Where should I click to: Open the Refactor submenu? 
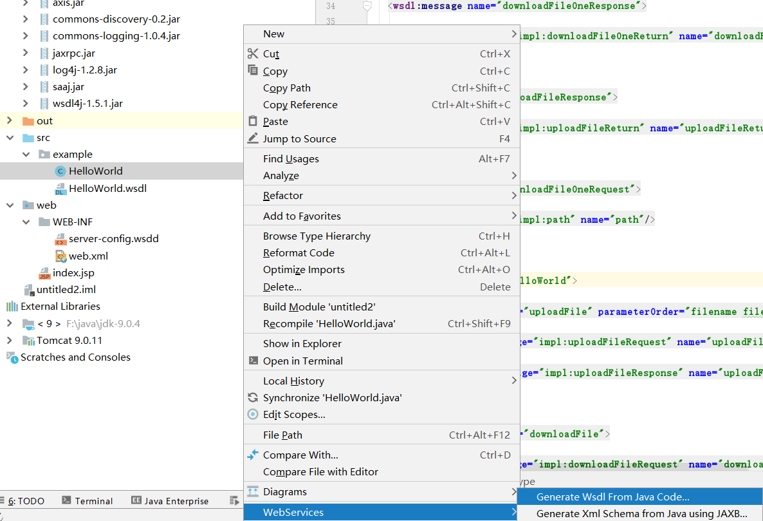(x=381, y=196)
